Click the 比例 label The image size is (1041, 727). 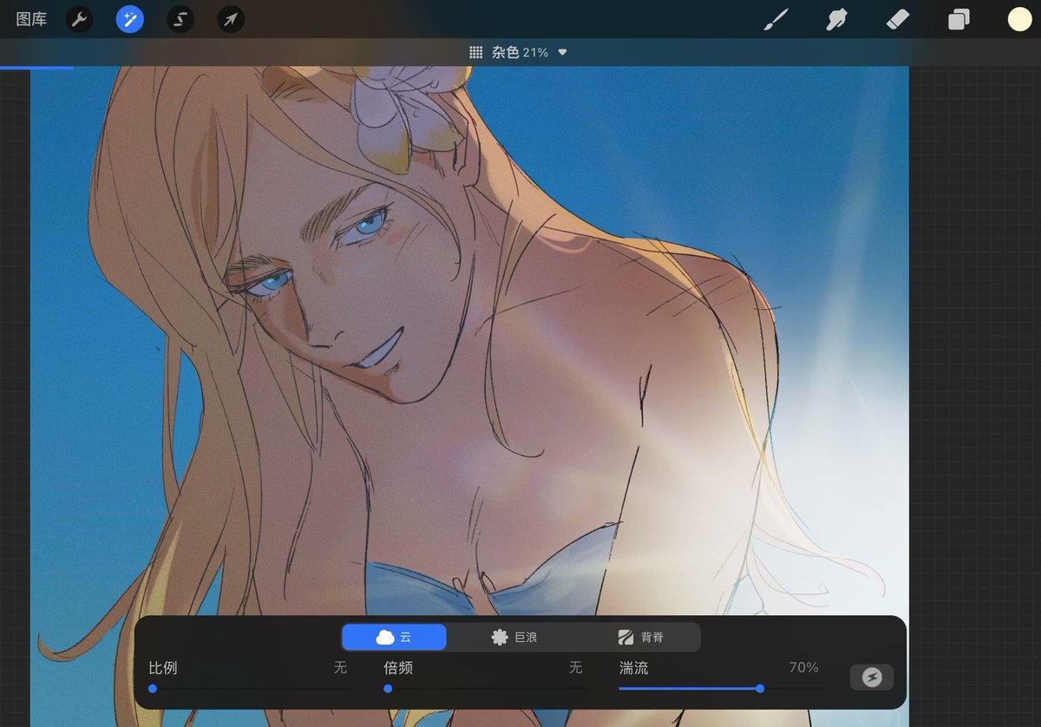tap(163, 668)
